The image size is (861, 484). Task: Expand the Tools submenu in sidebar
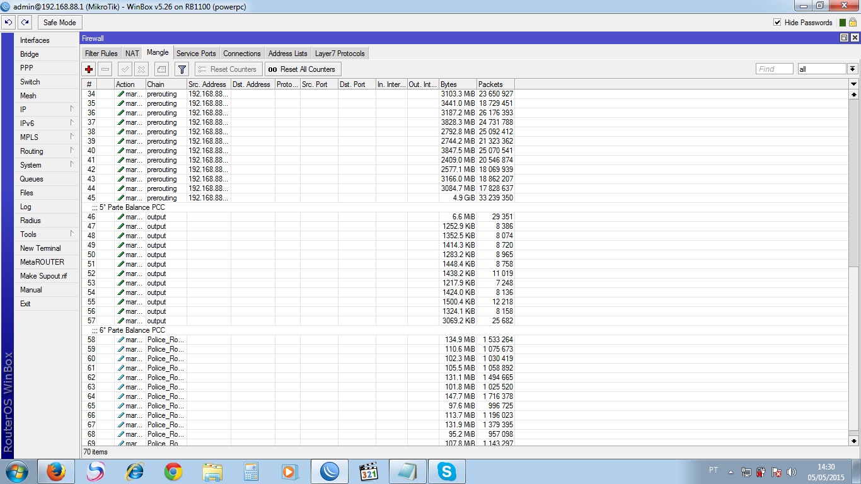[72, 234]
